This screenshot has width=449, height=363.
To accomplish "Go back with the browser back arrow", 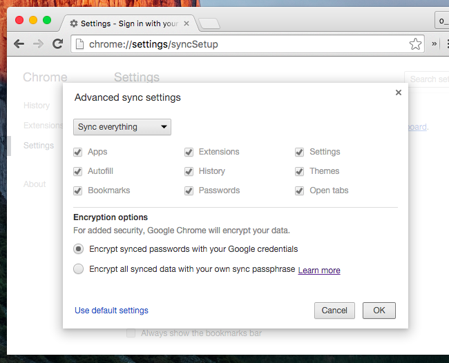I will (x=19, y=44).
